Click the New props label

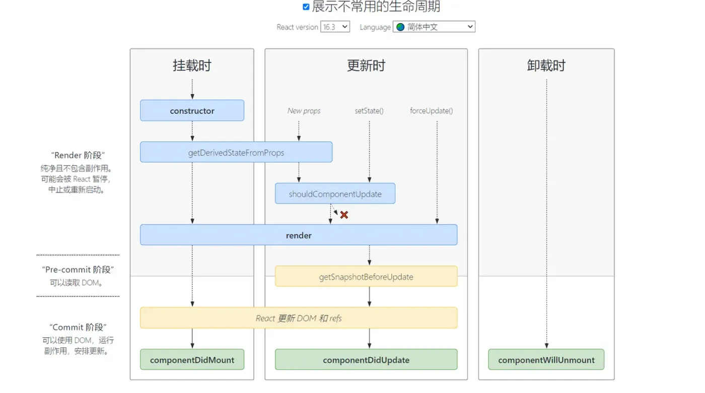click(x=304, y=111)
